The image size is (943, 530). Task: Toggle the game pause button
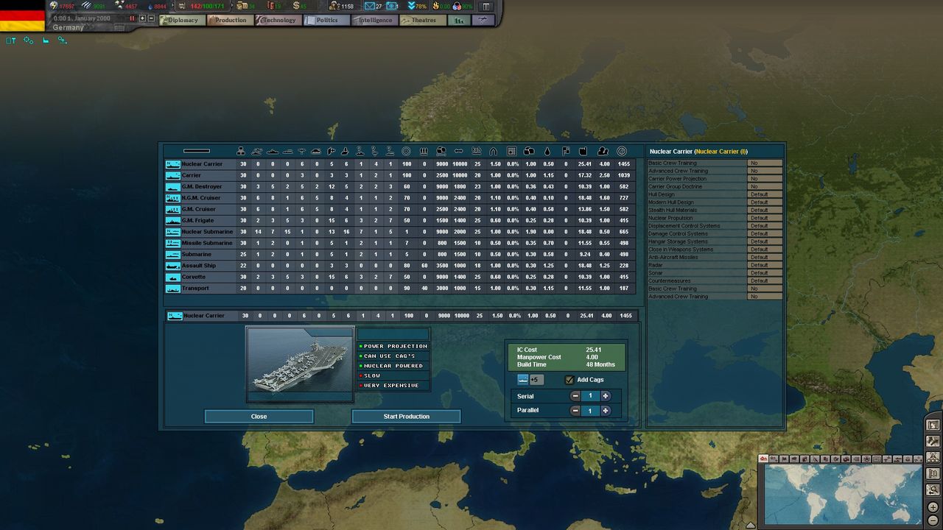[132, 18]
